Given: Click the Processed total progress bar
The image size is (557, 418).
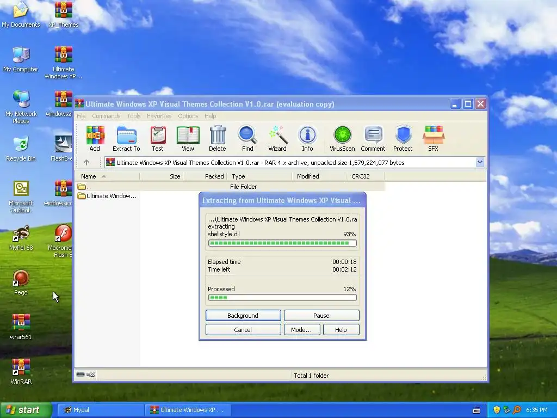Looking at the screenshot, I should [x=282, y=298].
